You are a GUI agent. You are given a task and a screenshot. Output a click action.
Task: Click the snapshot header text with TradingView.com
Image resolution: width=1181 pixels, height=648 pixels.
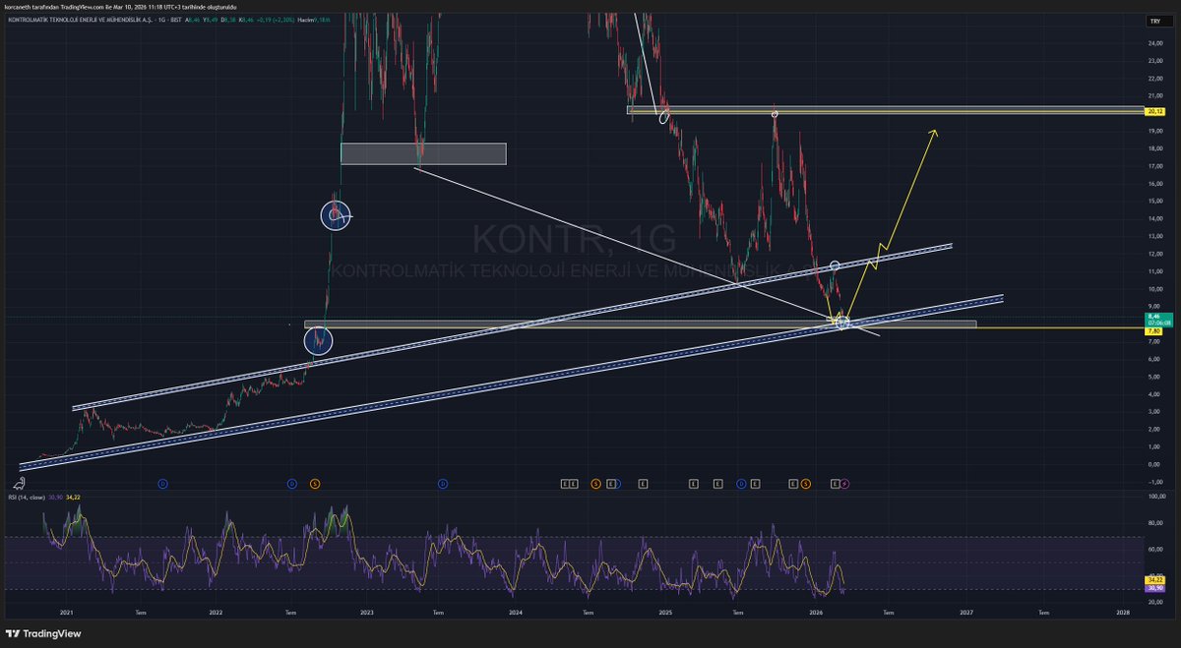(121, 6)
